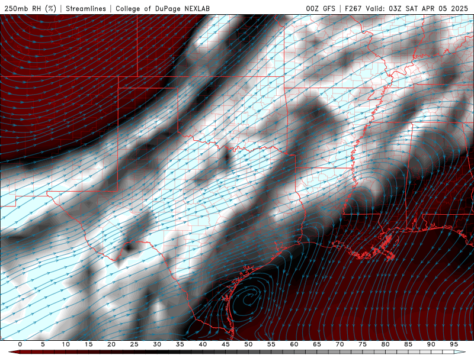Select the "F267" forecast hour text

tap(353, 8)
